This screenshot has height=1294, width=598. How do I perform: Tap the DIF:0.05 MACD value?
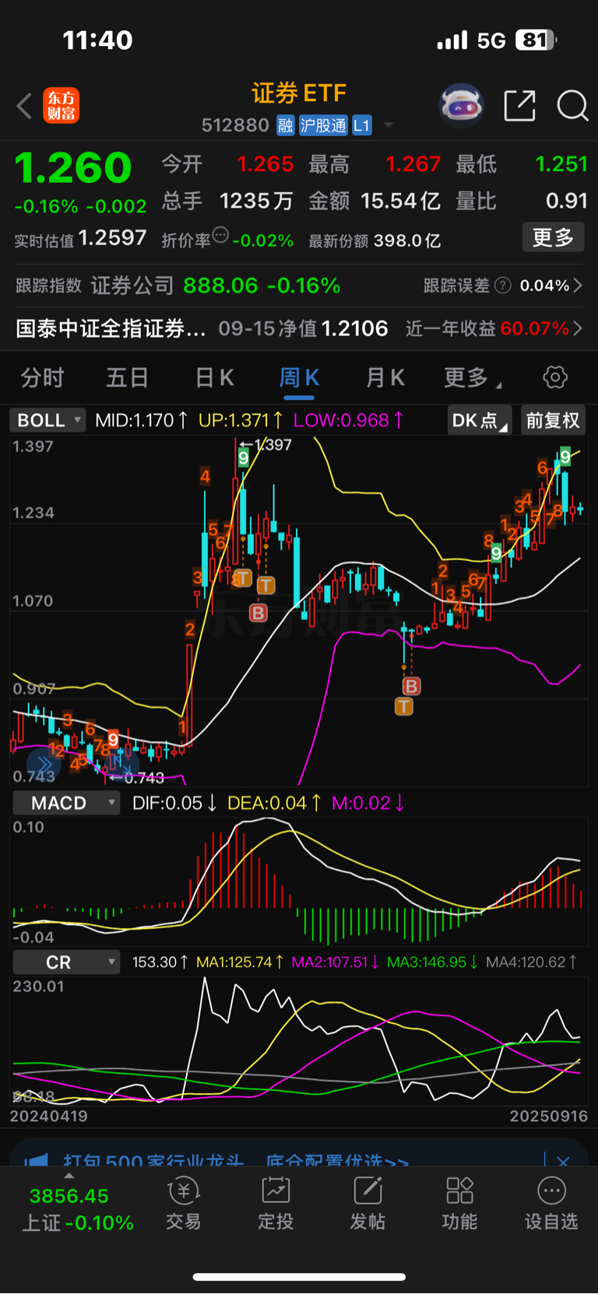click(x=175, y=803)
